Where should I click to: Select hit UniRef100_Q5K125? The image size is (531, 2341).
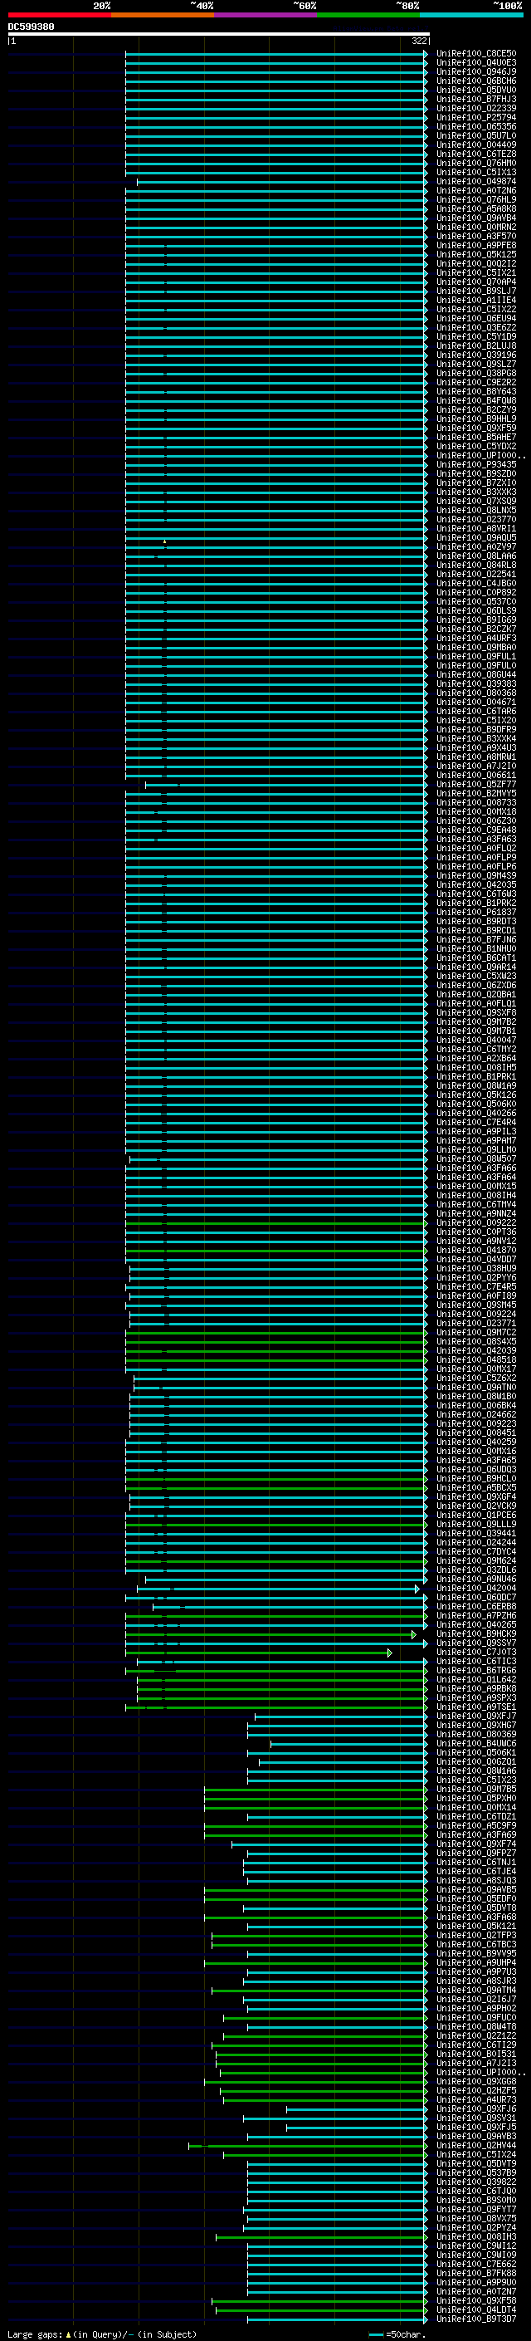pyautogui.click(x=476, y=254)
